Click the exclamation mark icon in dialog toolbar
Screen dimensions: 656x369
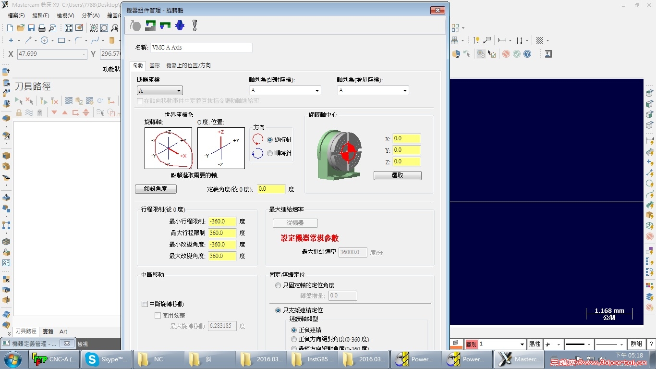pos(194,25)
